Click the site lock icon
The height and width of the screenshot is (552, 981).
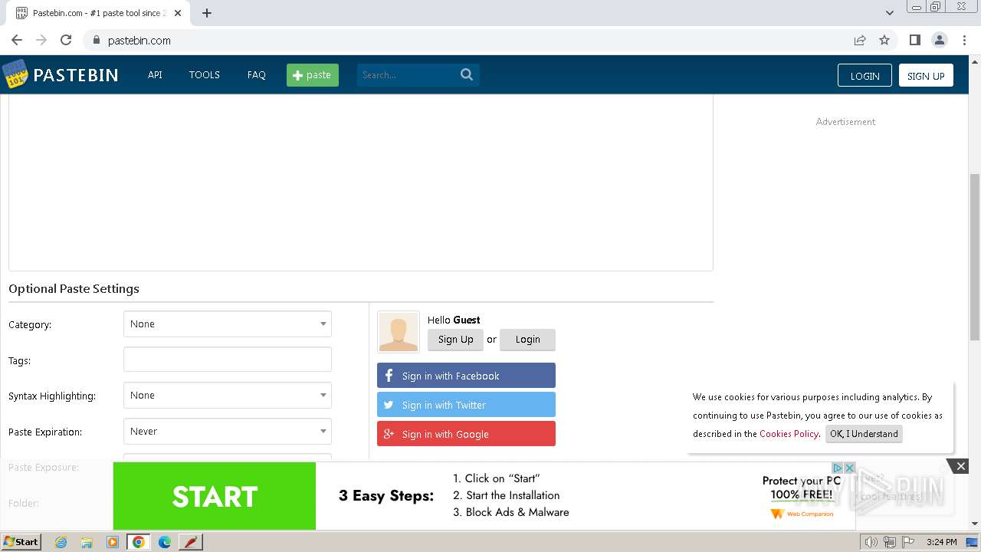click(x=96, y=40)
